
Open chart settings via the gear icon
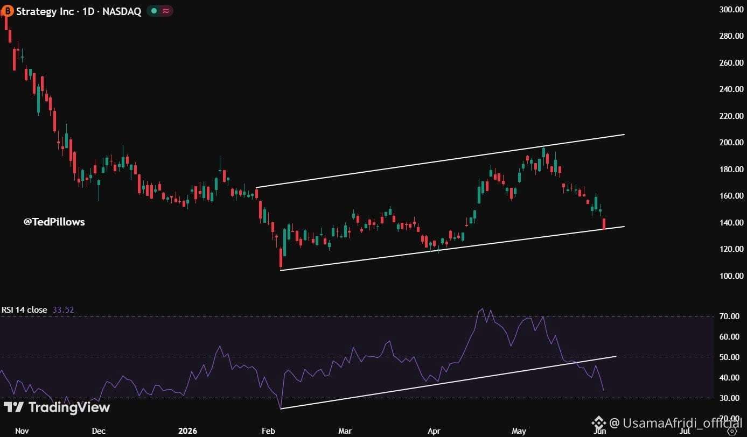coord(731,431)
